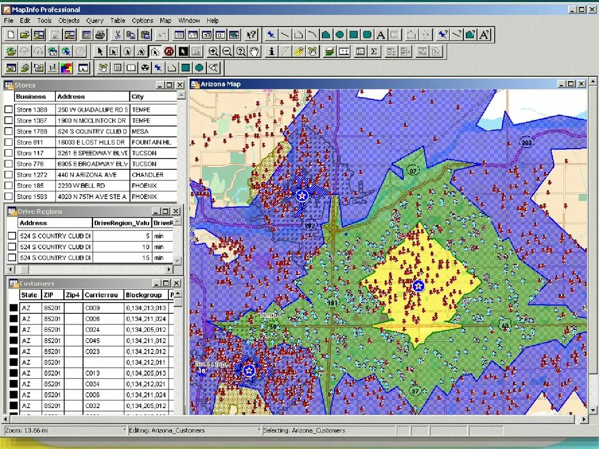Click the Paste clipboard icon
This screenshot has height=449, width=599.
pos(146,35)
